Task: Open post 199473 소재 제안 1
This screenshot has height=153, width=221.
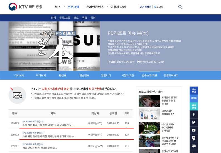Action: (x=48, y=125)
